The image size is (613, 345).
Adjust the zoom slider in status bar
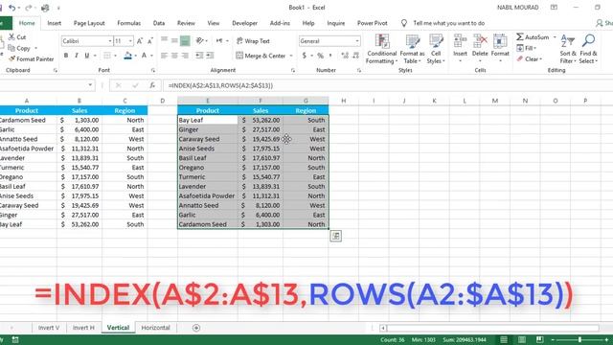point(579,340)
